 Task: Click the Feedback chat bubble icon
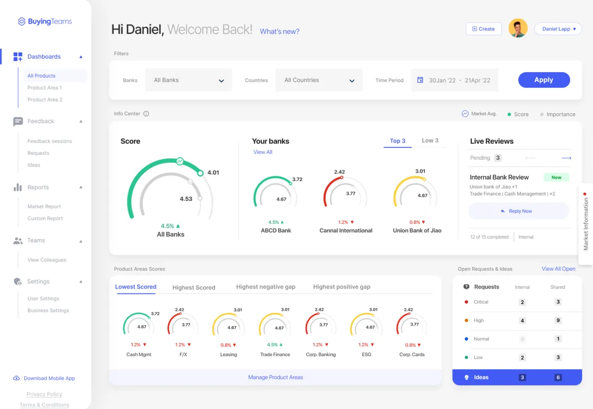(x=18, y=121)
